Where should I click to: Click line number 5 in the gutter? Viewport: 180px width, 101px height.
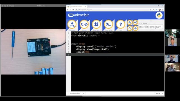pos(69,44)
